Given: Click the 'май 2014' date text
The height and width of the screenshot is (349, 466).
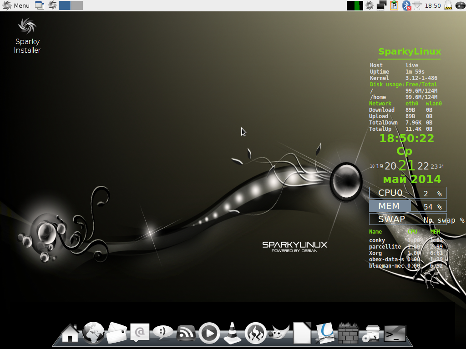Looking at the screenshot, I should coord(412,179).
